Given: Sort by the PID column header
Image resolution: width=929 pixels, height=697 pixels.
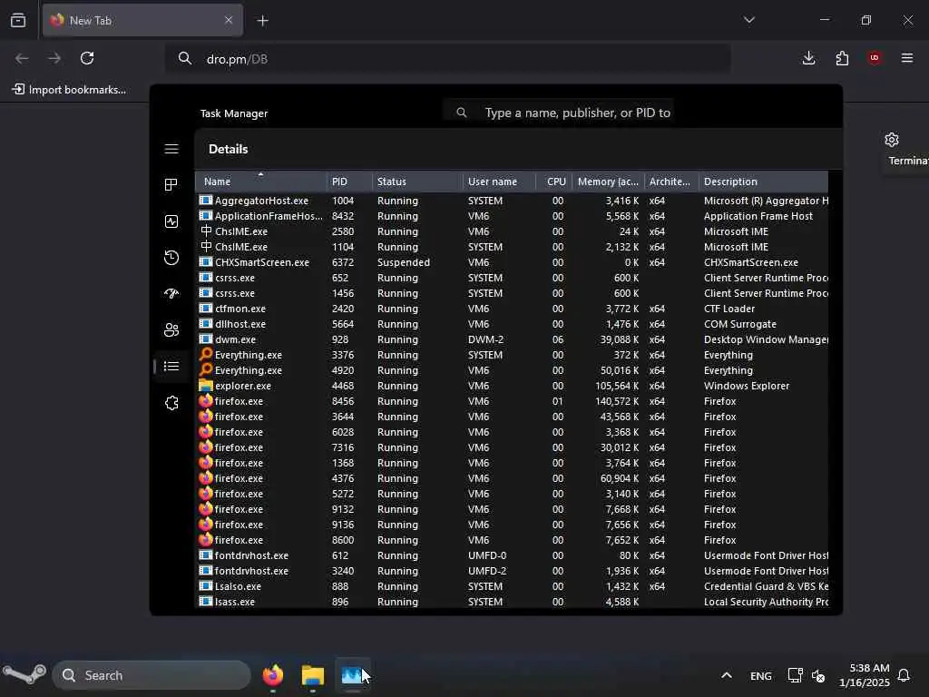Looking at the screenshot, I should point(349,182).
